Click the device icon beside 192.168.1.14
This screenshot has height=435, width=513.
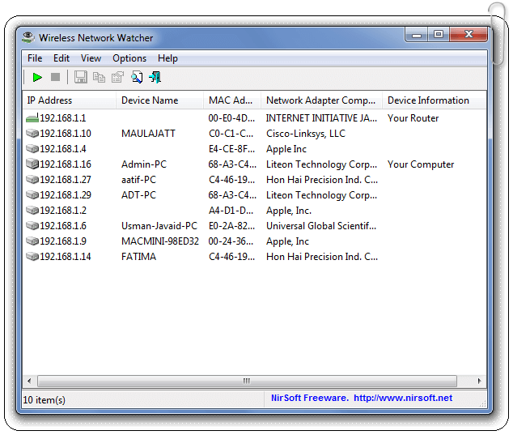32,257
